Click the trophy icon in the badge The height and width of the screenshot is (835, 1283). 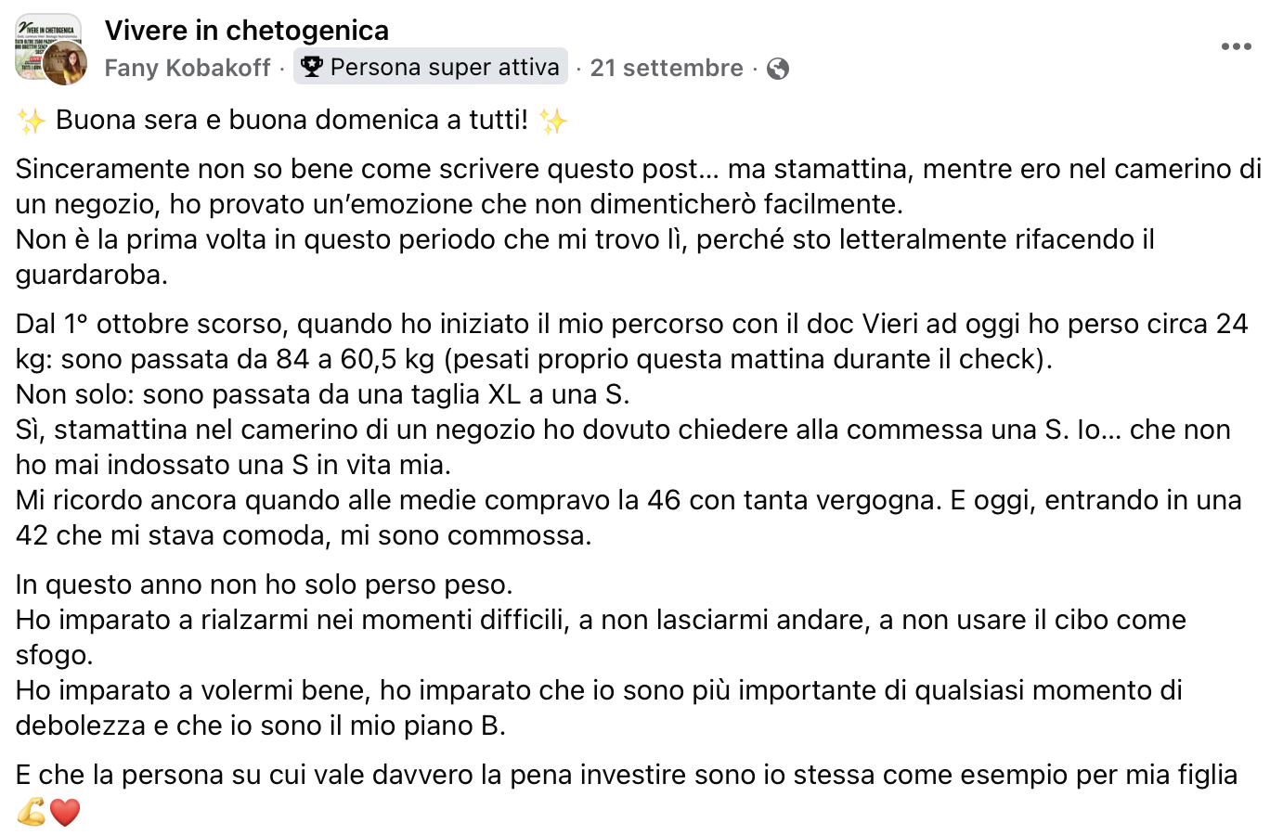(x=311, y=66)
